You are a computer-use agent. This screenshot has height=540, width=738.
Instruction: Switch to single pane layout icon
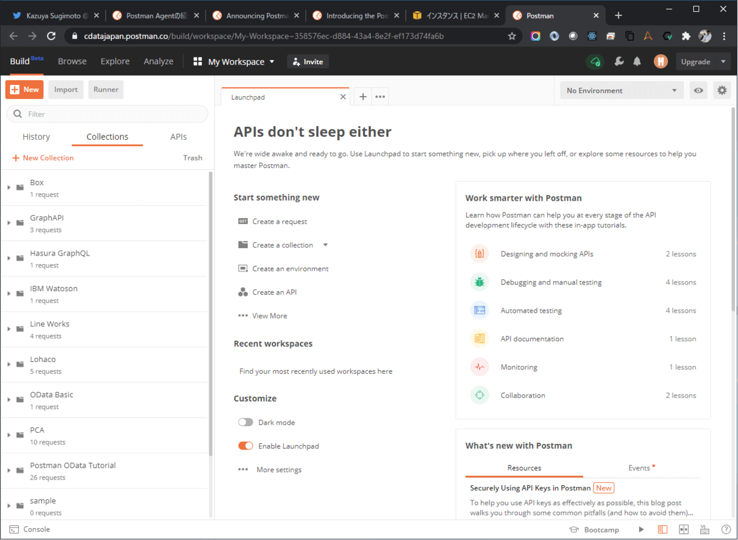pos(662,530)
